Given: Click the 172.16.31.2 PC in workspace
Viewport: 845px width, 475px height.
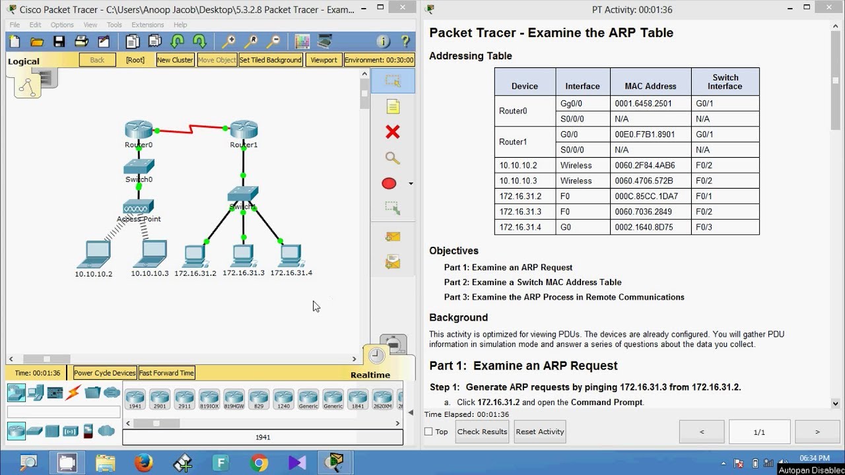Looking at the screenshot, I should [195, 255].
